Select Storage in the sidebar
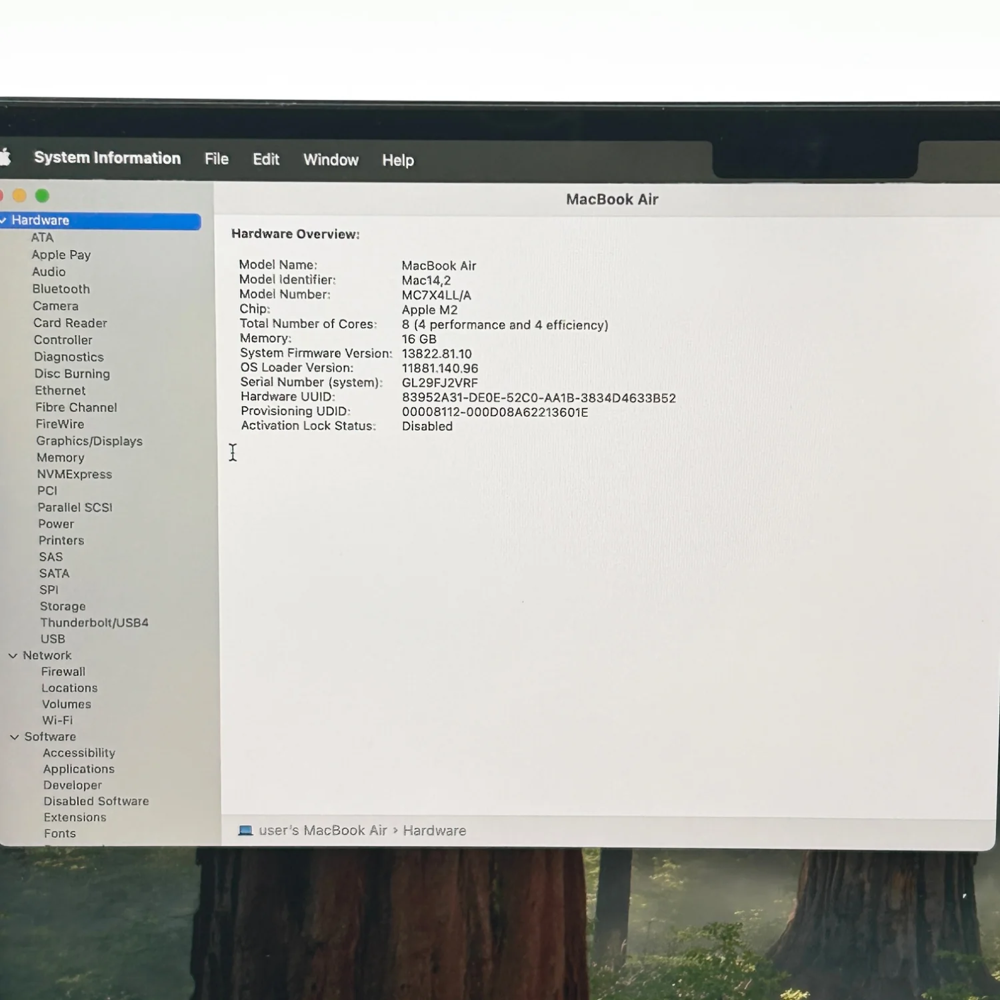The image size is (1000, 1000). coord(63,607)
